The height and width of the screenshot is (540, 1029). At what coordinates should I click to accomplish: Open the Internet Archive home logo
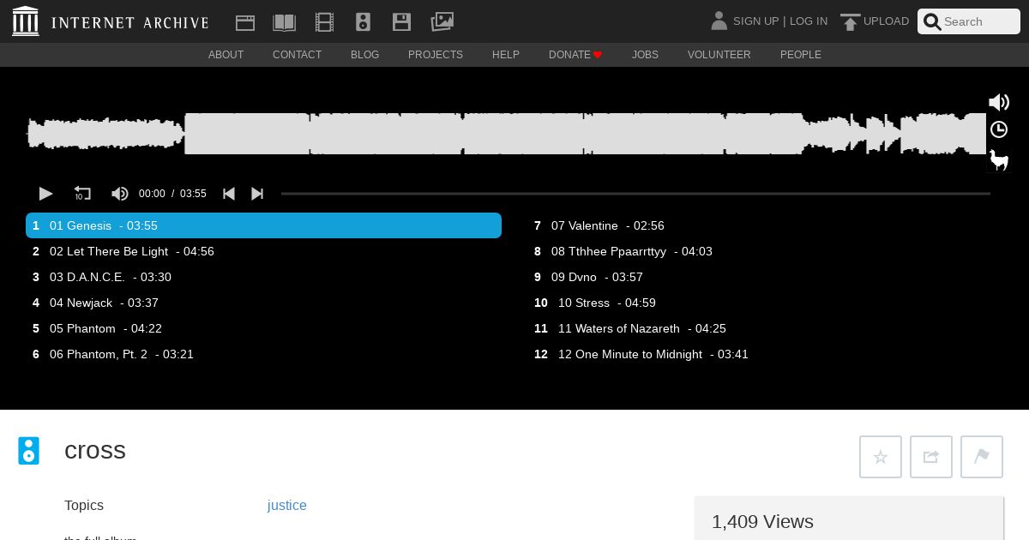(x=26, y=21)
